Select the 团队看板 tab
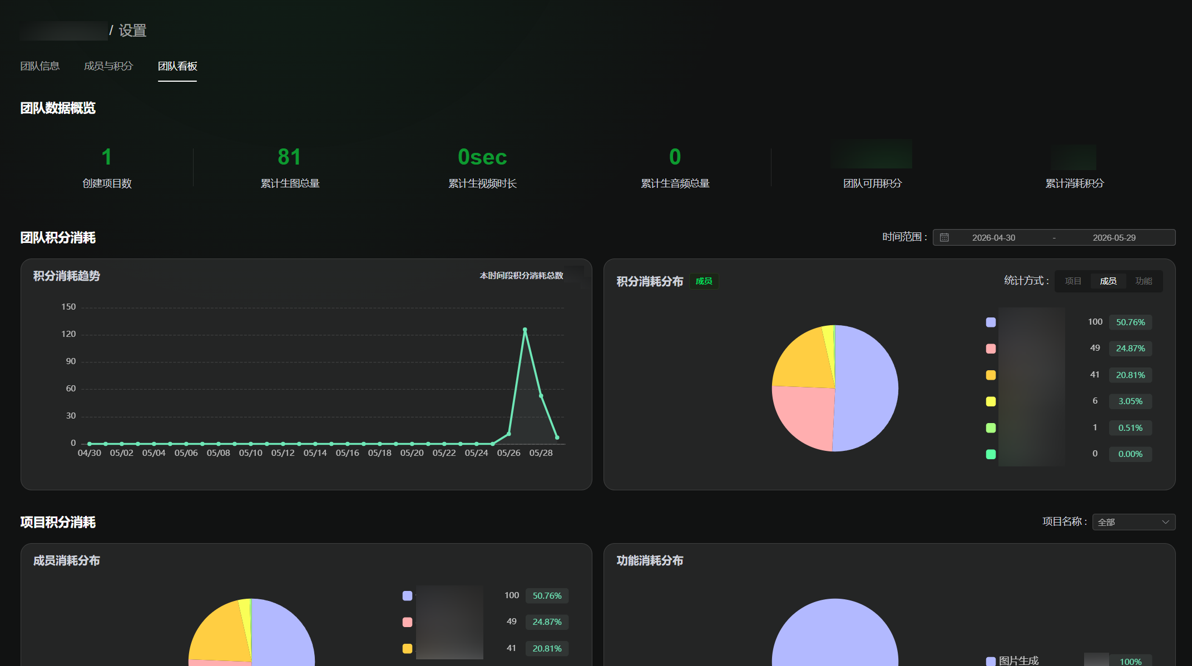 coord(177,66)
